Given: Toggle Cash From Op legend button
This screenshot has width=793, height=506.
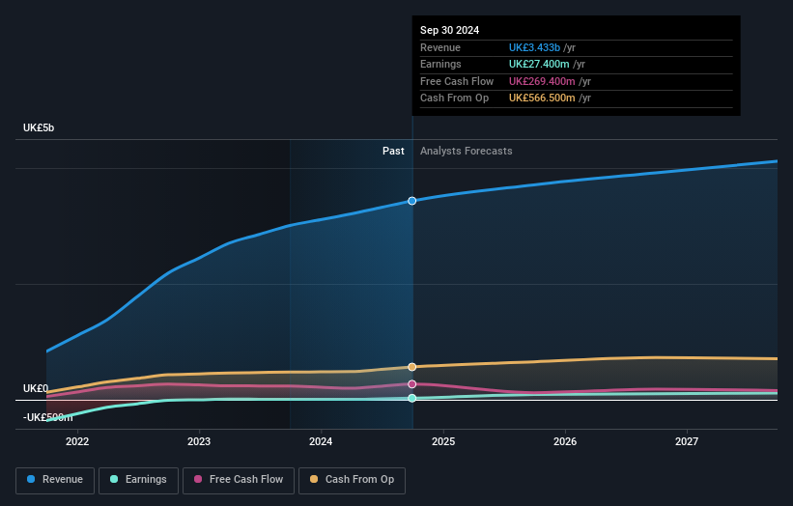Looking at the screenshot, I should 352,480.
